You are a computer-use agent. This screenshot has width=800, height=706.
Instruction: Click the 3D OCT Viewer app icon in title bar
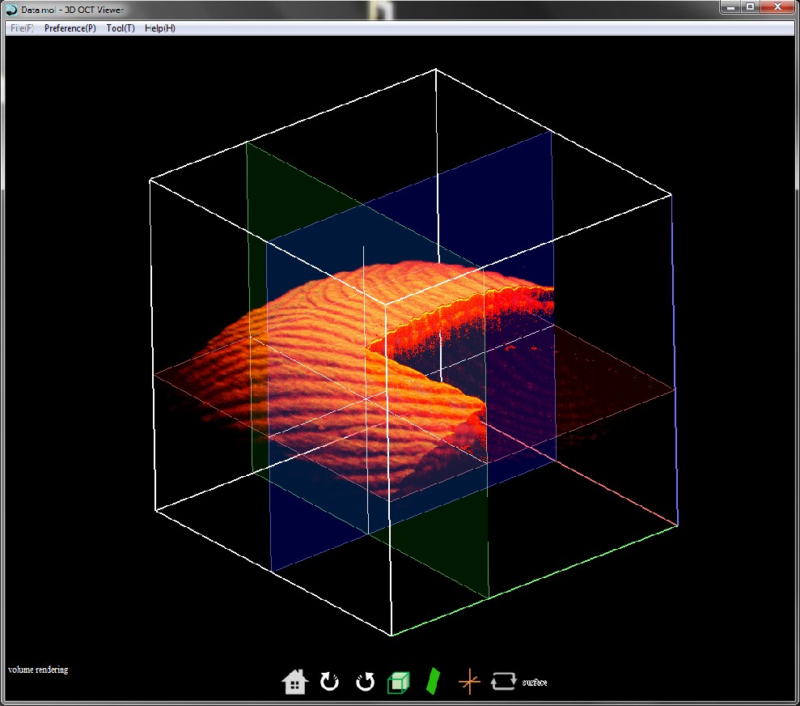(x=11, y=10)
